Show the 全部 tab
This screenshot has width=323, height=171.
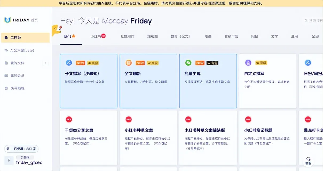point(315,36)
